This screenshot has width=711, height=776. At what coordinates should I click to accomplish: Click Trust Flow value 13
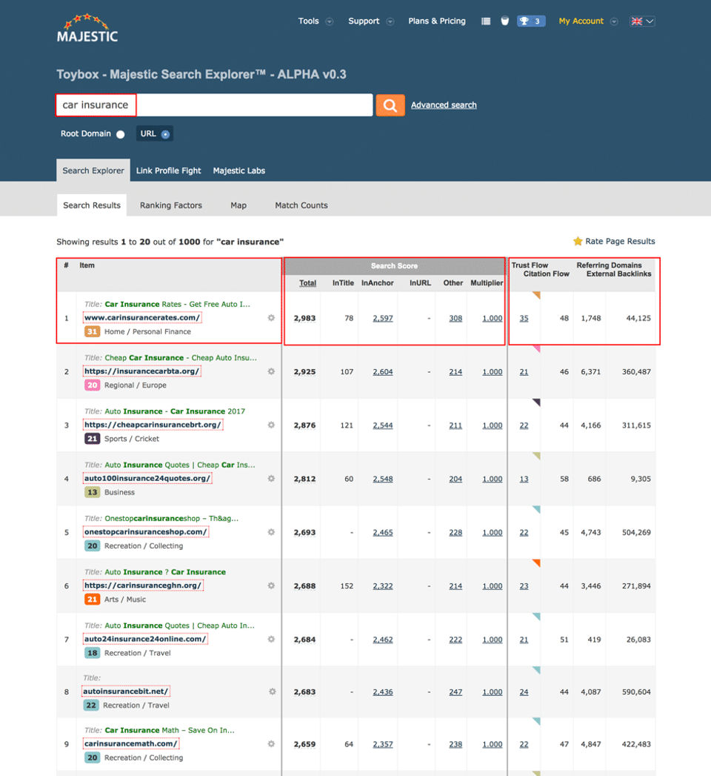[524, 479]
